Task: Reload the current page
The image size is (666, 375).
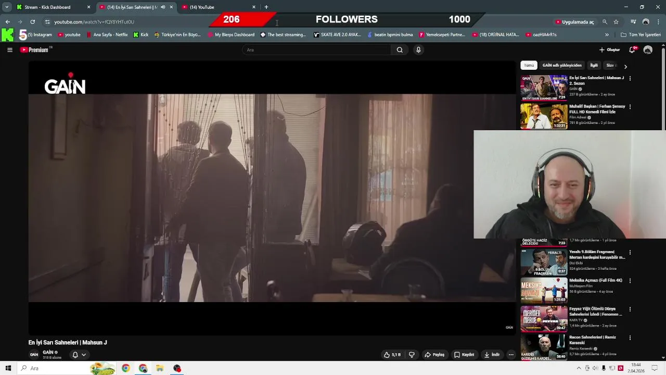Action: [x=32, y=22]
